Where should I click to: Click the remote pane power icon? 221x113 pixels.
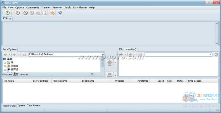216,54
